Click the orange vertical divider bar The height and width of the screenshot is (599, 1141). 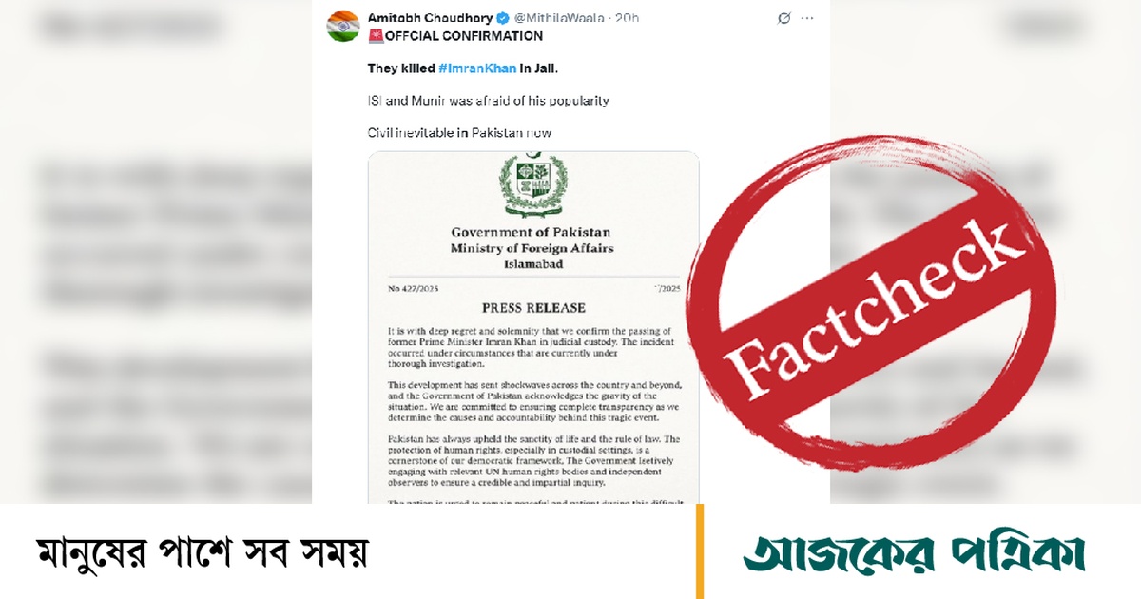[x=701, y=551]
